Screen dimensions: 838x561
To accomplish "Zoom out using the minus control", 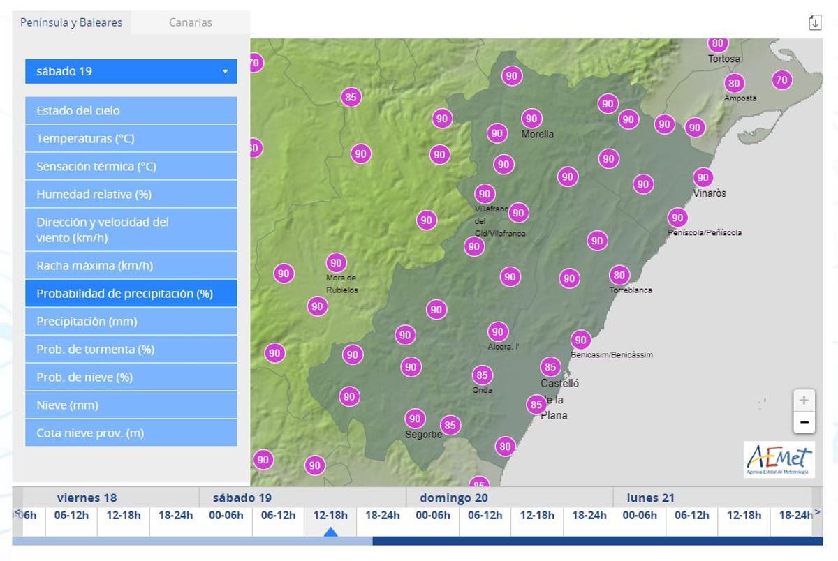I will tap(804, 420).
